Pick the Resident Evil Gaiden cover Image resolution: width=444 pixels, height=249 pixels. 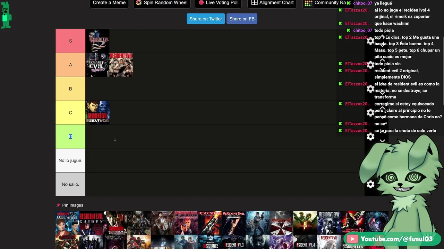91,223
